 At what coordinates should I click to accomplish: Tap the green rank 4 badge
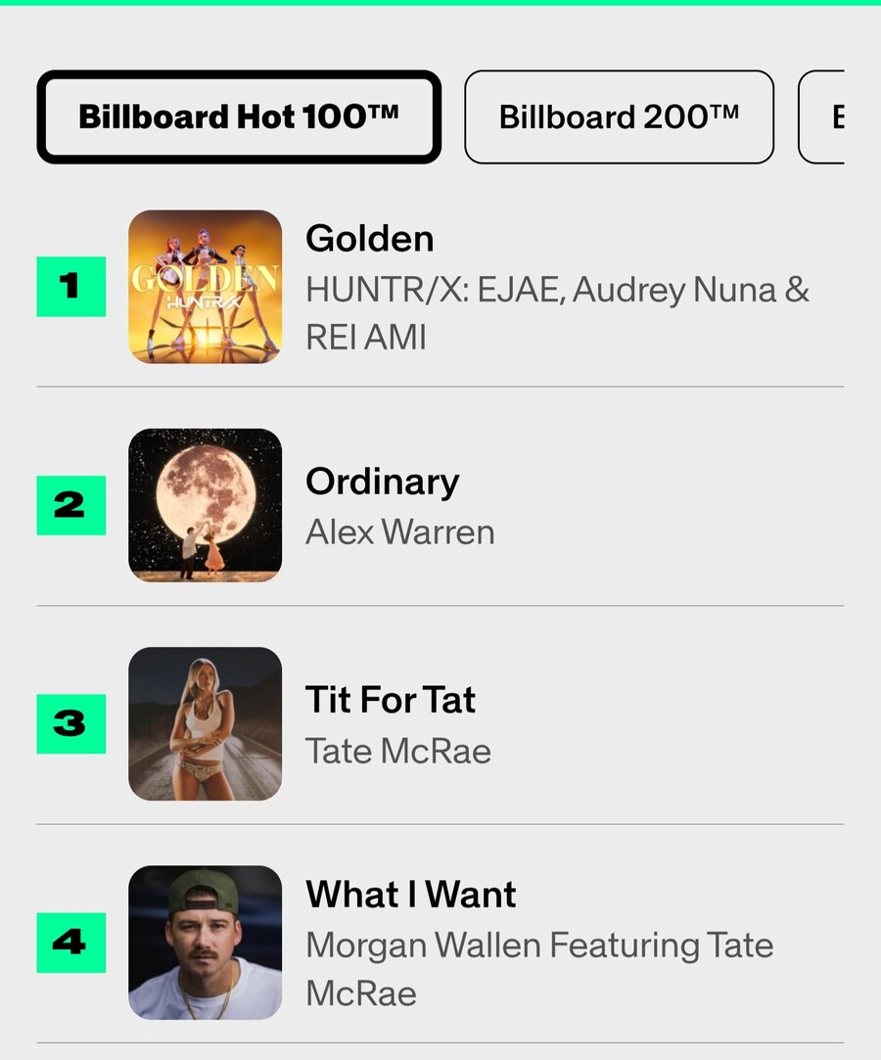(70, 942)
